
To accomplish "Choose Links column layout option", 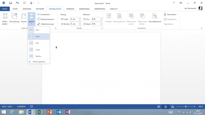I will [39, 50].
